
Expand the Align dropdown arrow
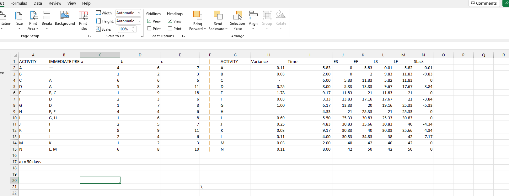pos(253,28)
